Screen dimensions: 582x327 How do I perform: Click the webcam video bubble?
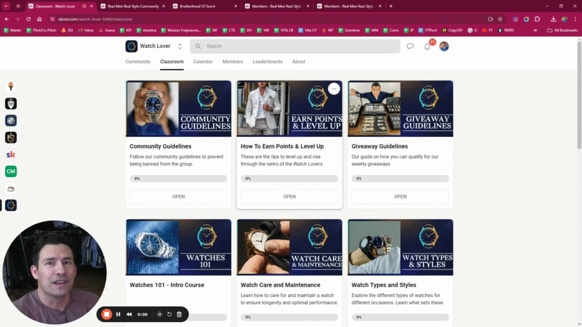(55, 272)
